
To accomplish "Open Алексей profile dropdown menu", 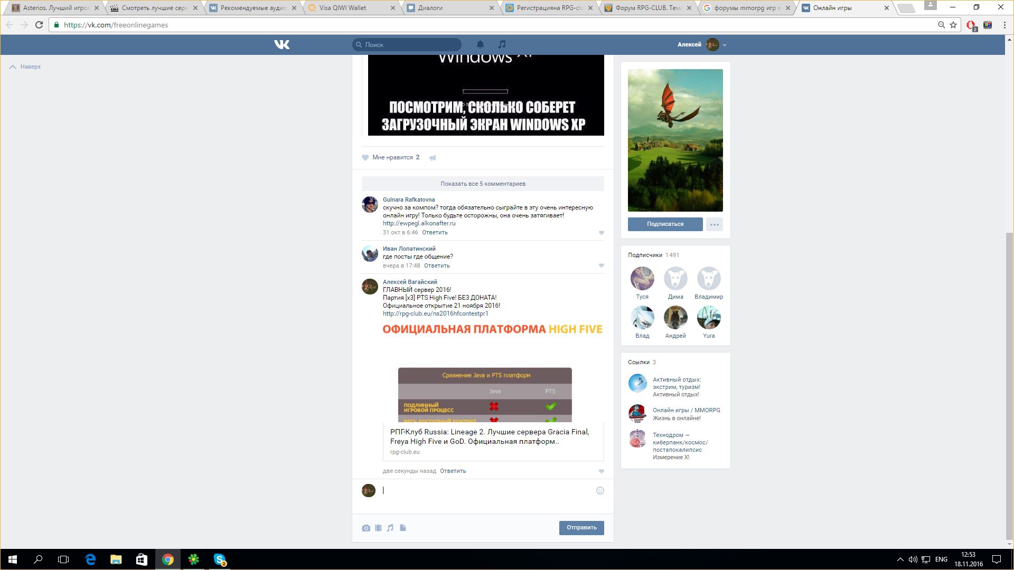I will pyautogui.click(x=724, y=45).
